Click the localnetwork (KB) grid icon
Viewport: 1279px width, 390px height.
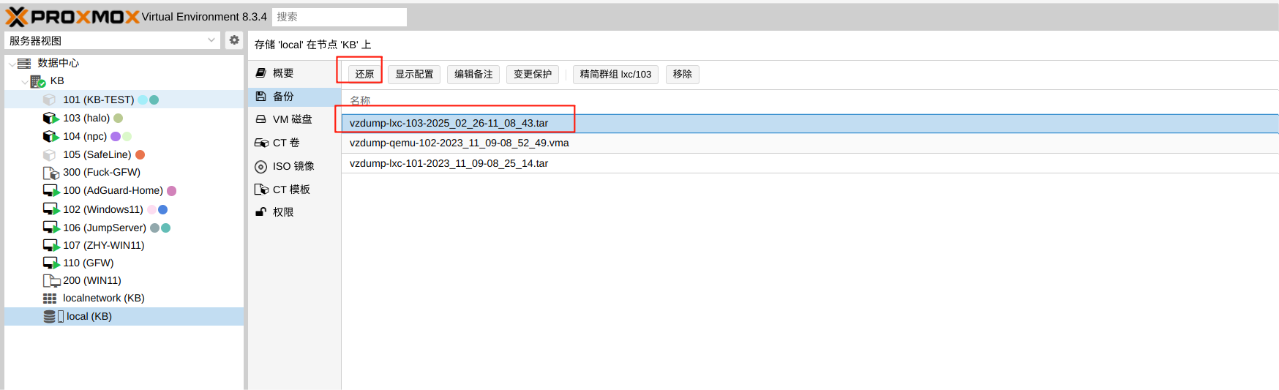pos(50,299)
